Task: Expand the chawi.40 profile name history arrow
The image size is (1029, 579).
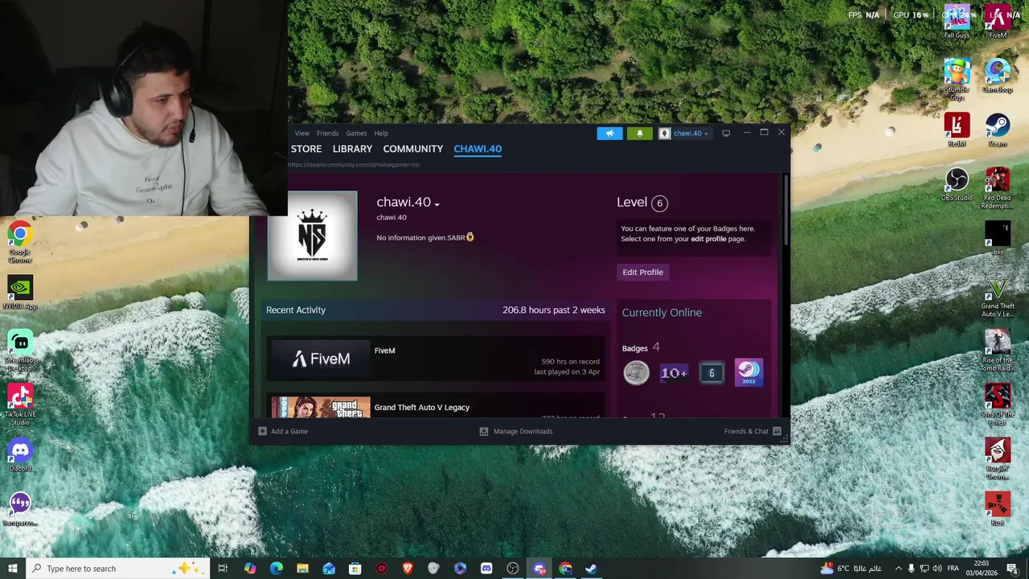Action: click(437, 204)
